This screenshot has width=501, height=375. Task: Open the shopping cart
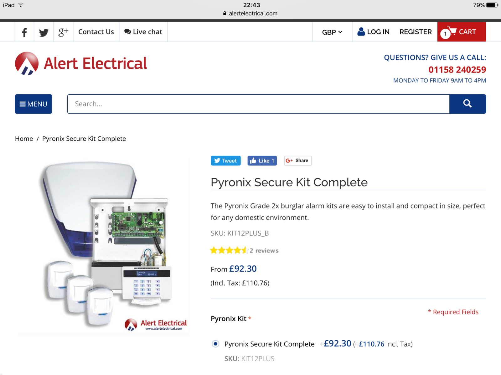pyautogui.click(x=461, y=32)
